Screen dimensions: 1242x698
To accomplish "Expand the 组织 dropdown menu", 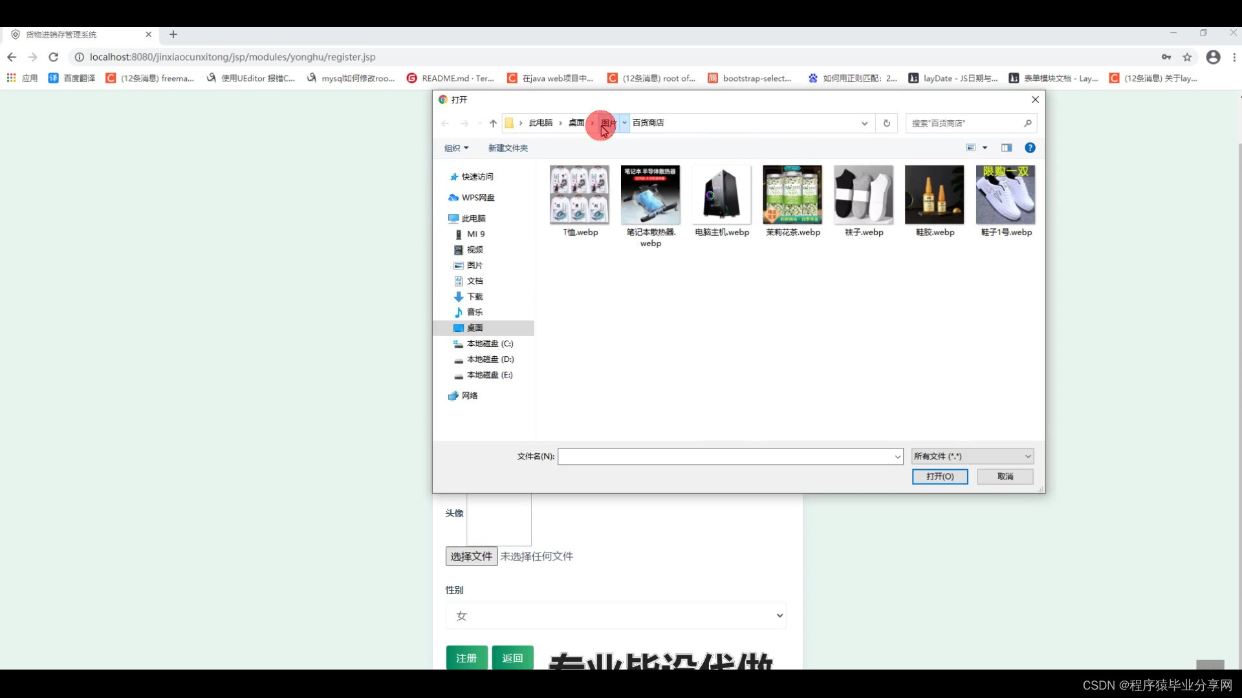I will (456, 148).
